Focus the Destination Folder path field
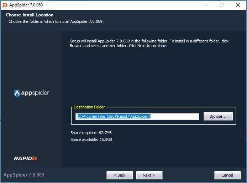The height and width of the screenshot is (183, 247). pos(137,116)
